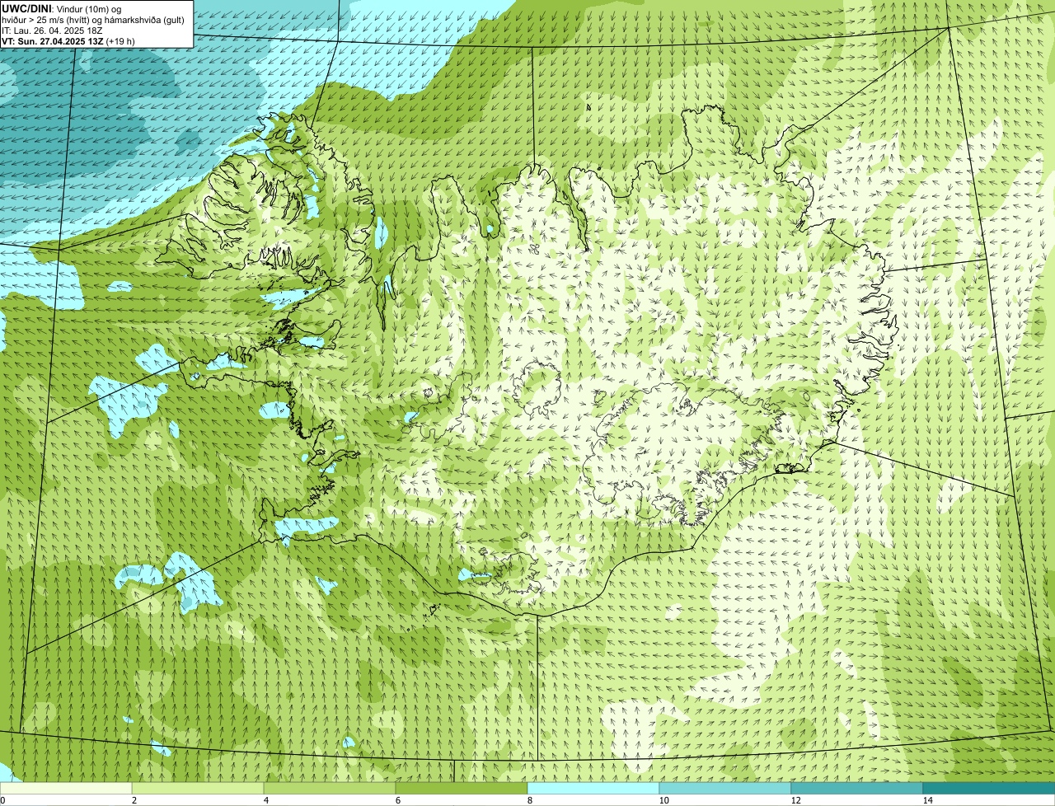1055x806 pixels.
Task: Click the colorbar label "12"
Action: point(795,800)
